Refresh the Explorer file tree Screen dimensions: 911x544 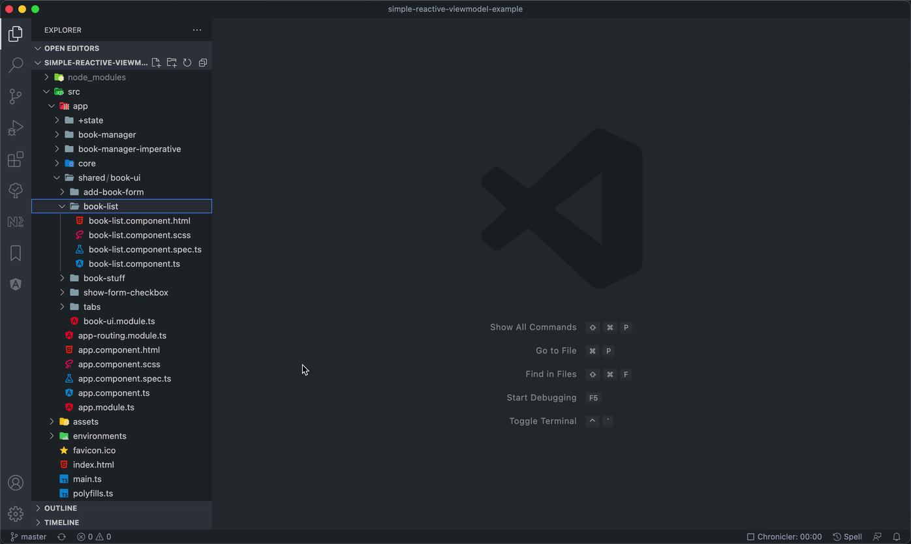click(187, 62)
